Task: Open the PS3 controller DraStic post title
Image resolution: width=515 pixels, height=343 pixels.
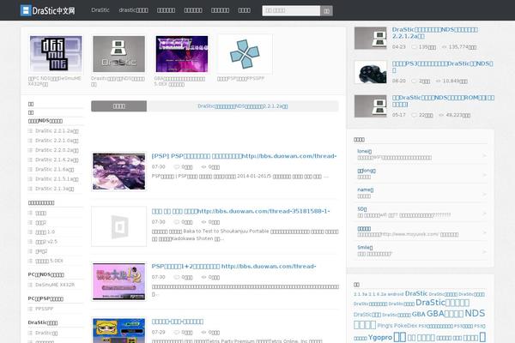Action: click(x=442, y=67)
